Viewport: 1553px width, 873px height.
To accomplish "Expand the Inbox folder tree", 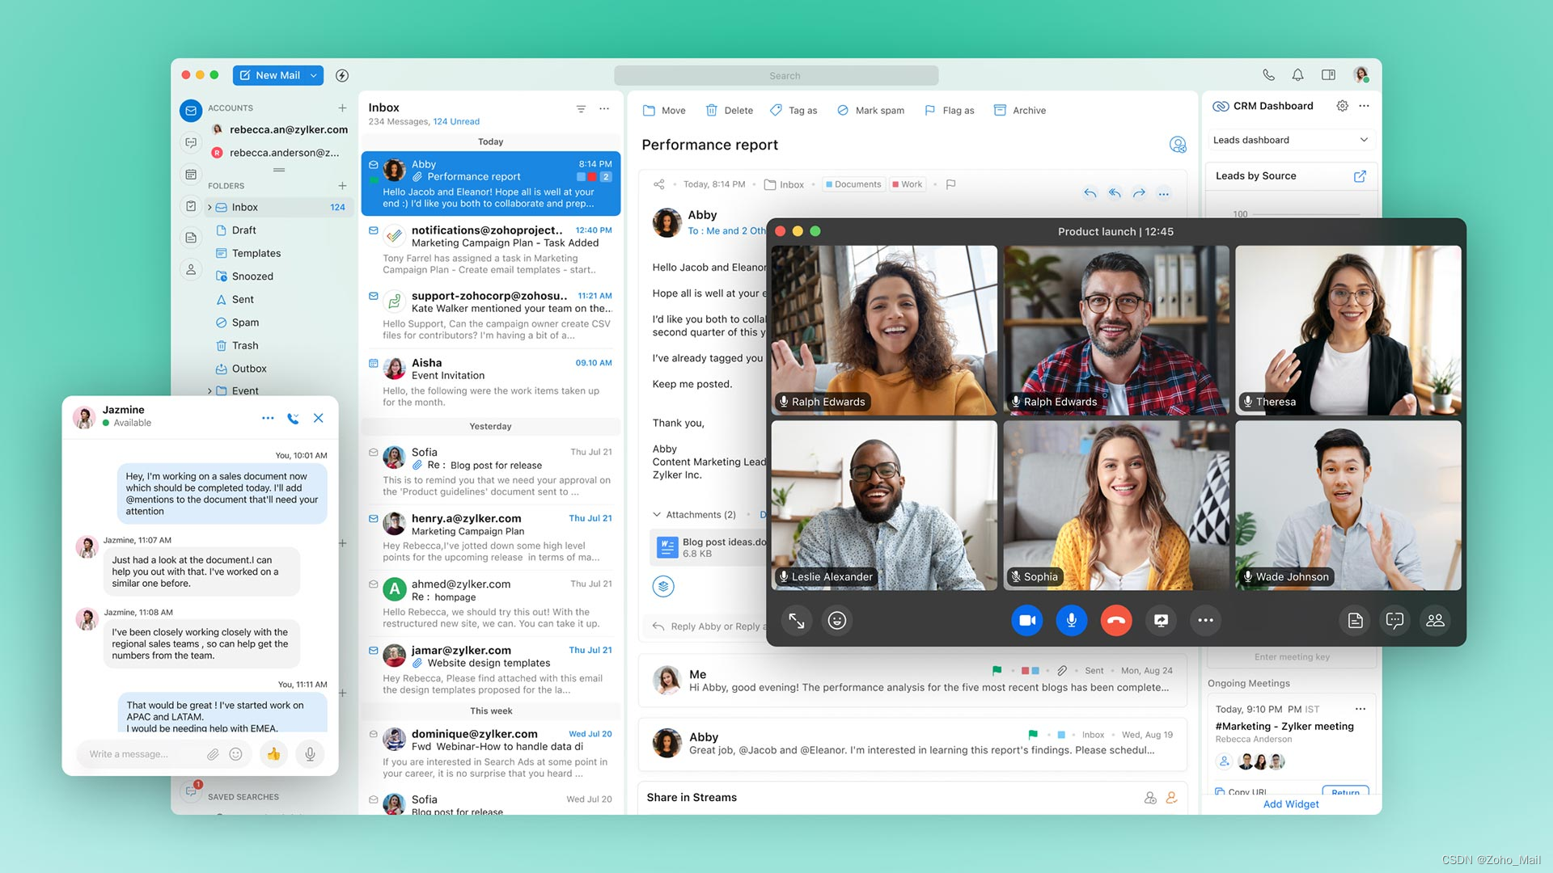I will (x=209, y=208).
